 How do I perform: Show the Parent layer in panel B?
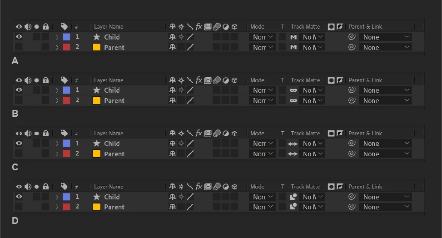(19, 100)
